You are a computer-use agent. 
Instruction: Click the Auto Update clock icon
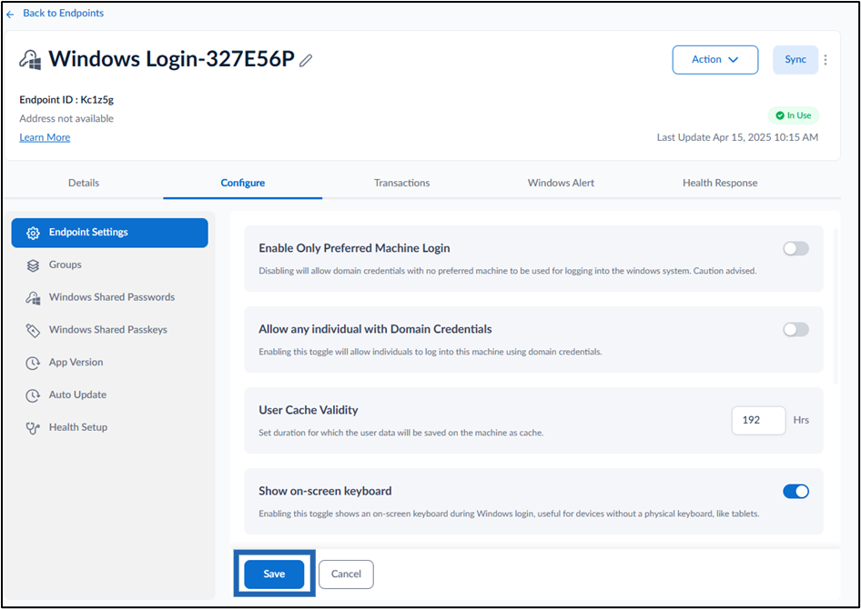pos(33,395)
